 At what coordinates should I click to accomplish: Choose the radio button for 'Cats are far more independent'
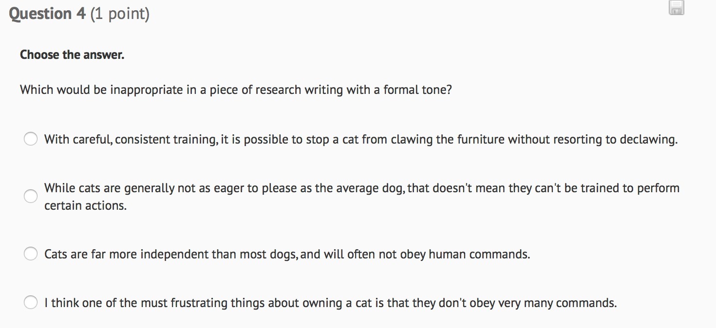click(x=31, y=254)
